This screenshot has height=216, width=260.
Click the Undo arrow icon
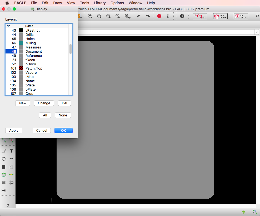coord(139,16)
